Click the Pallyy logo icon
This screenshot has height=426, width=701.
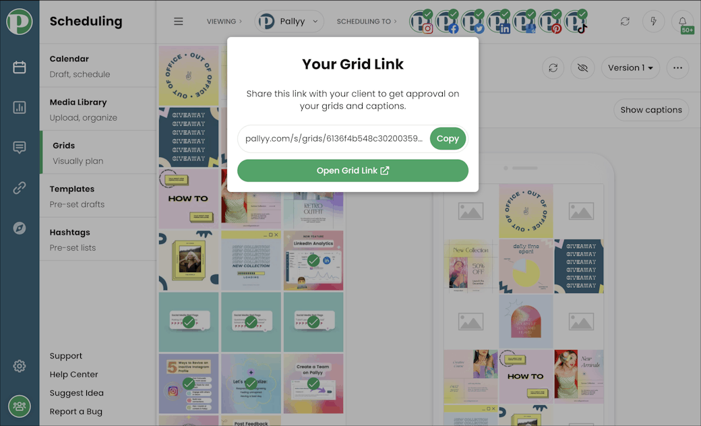pos(20,21)
